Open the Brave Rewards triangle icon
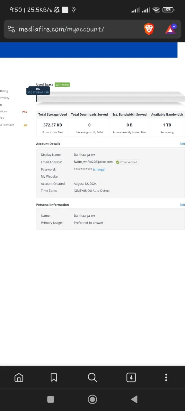Viewport: 185px width, 411px height. point(171,29)
